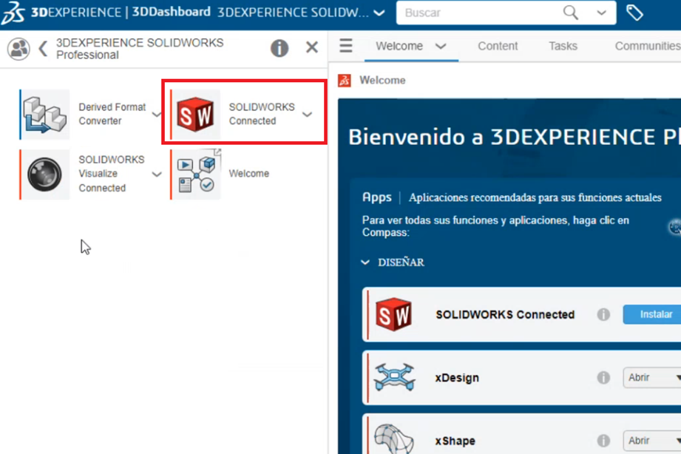This screenshot has height=454, width=681.
Task: Open the tags icon in top bar
Action: tap(634, 13)
